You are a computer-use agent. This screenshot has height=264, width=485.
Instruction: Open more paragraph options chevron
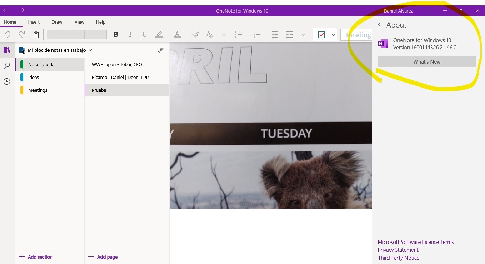tap(303, 35)
